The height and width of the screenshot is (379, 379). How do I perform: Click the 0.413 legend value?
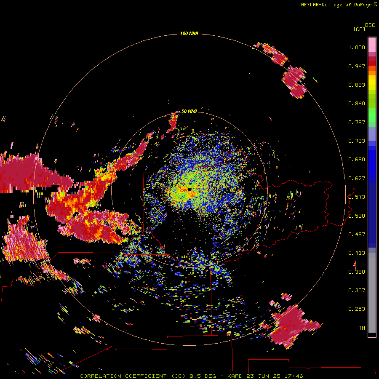(x=357, y=253)
